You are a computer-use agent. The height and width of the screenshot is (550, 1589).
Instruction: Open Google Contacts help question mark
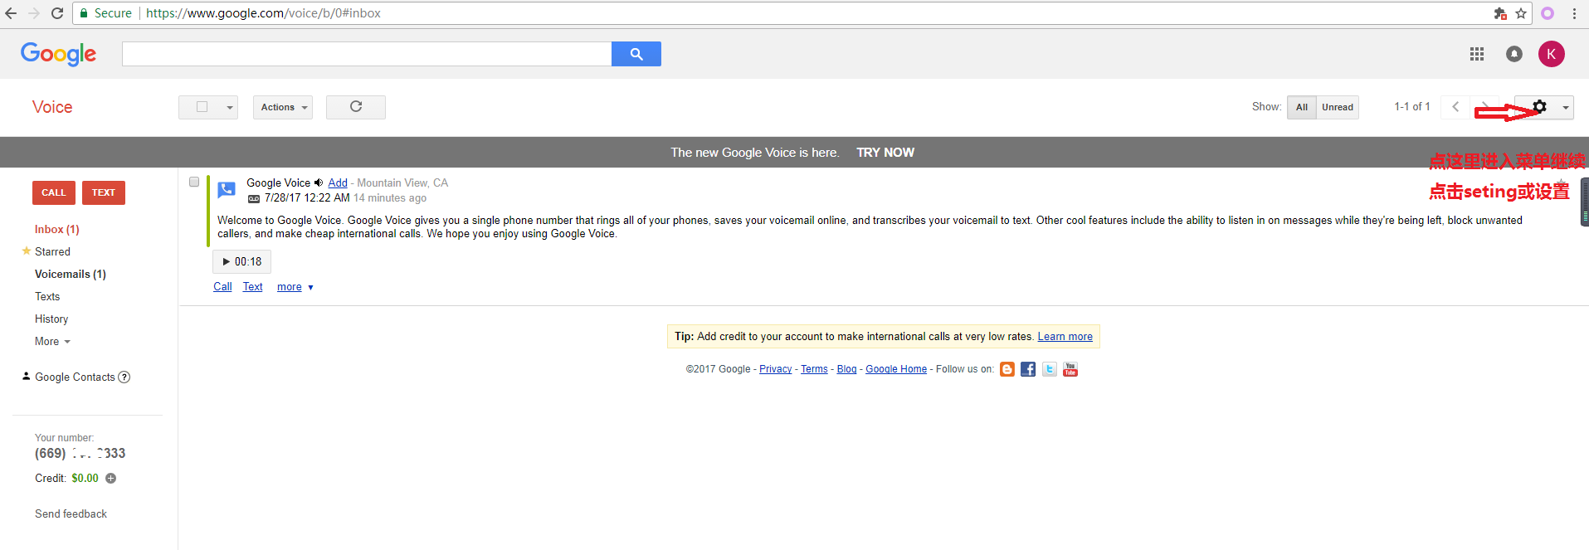tap(124, 377)
